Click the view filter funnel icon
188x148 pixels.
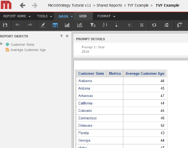130,25
